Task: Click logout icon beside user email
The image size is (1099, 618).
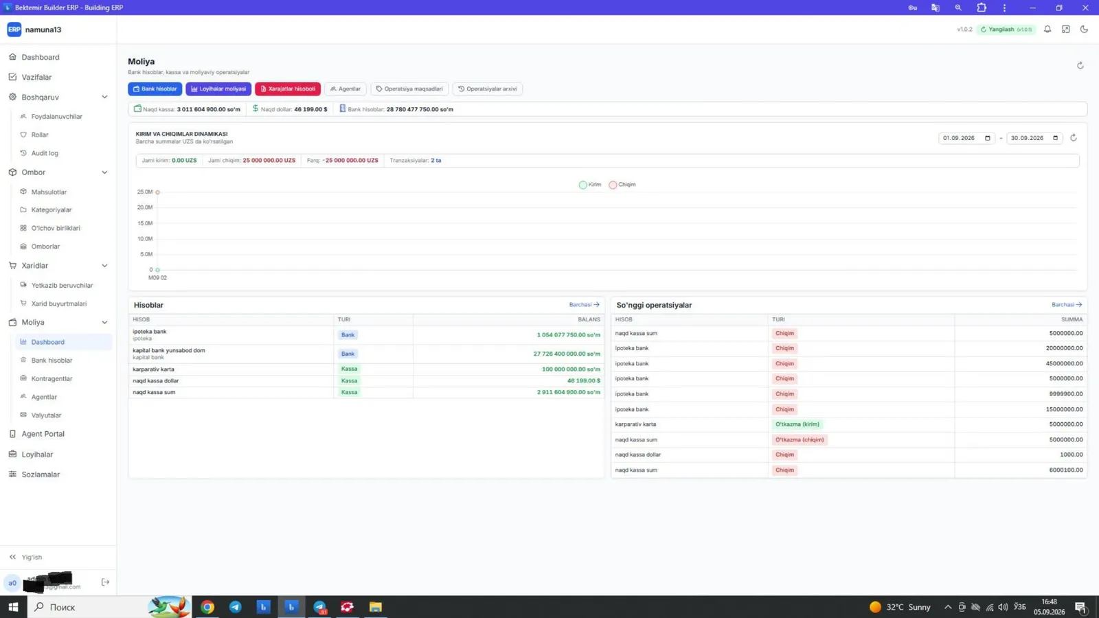Action: pos(105,582)
